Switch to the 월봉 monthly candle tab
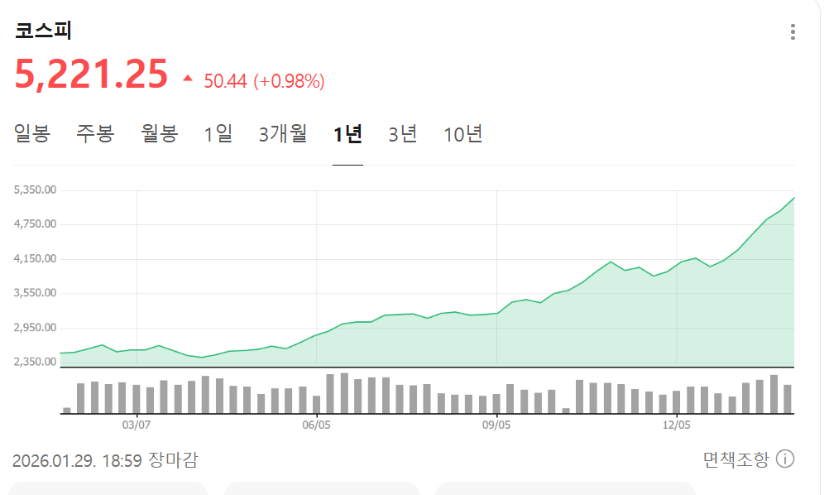 pos(160,133)
